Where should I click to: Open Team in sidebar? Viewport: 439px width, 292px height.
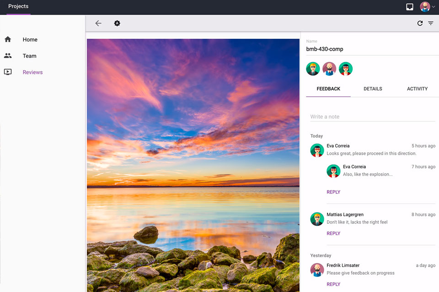click(29, 56)
